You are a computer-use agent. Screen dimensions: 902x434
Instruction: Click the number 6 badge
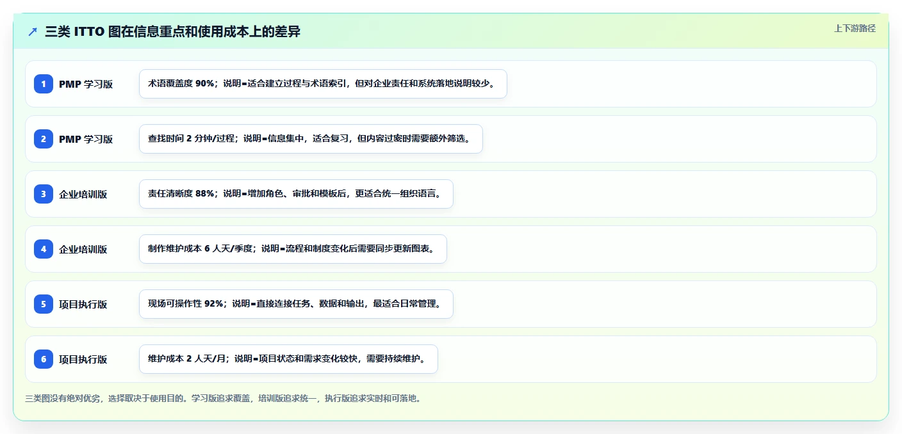tap(44, 358)
